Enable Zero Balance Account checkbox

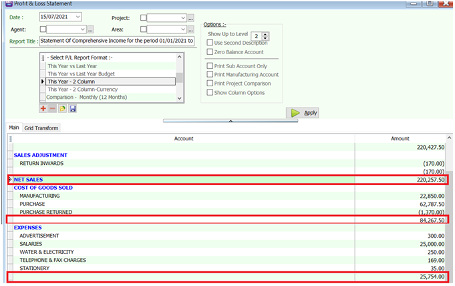(210, 52)
